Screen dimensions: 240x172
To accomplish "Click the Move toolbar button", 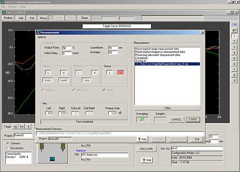I will click(x=43, y=18).
